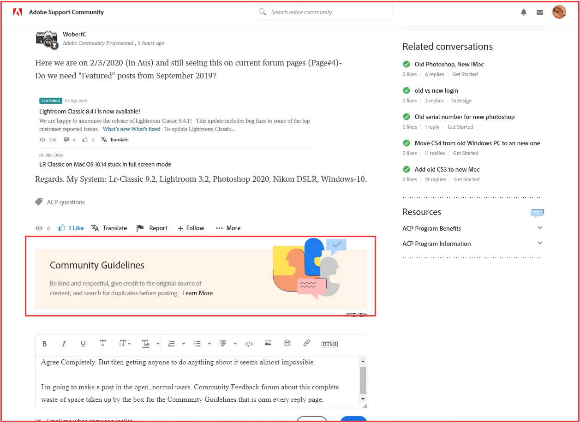Click the Adobe logo icon

coord(17,12)
